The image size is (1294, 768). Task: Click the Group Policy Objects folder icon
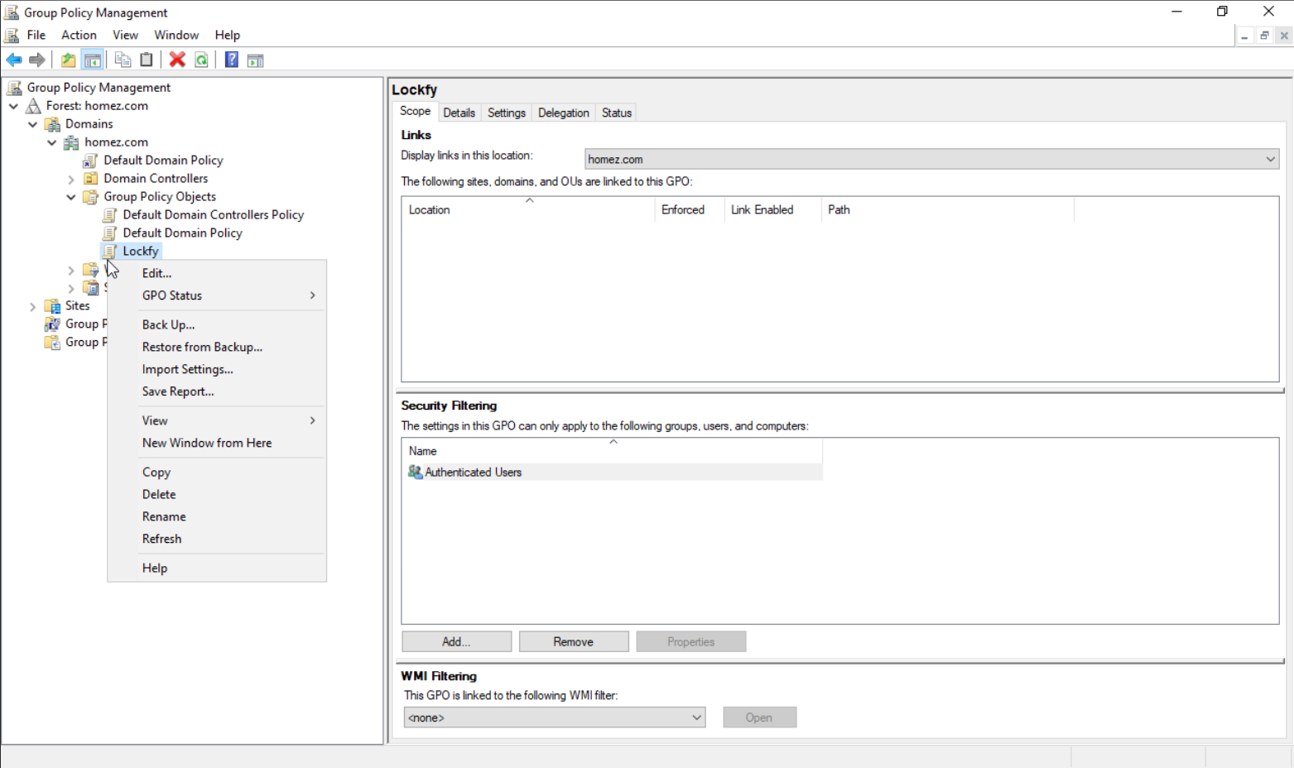[x=90, y=197]
